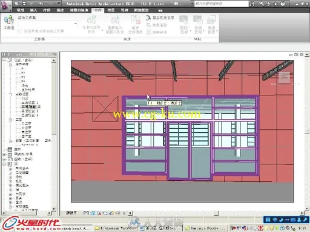
Task: Click the Legends icon in Project Browser
Action: (x=10, y=149)
